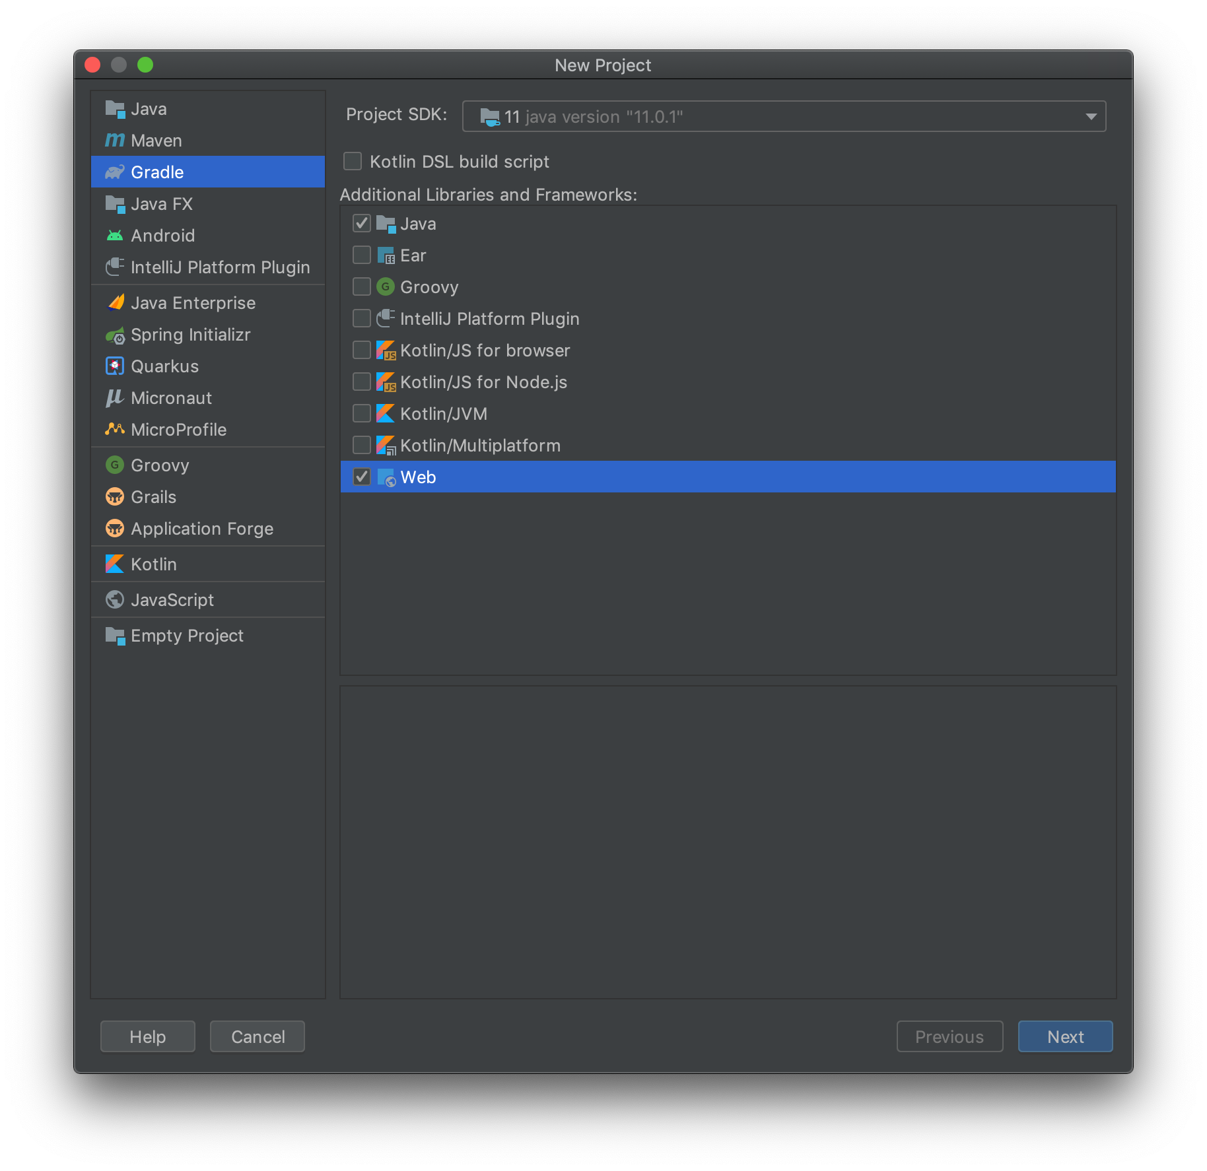Viewport: 1207px width, 1171px height.
Task: Select JavaScript label in sidebar
Action: [x=172, y=600]
